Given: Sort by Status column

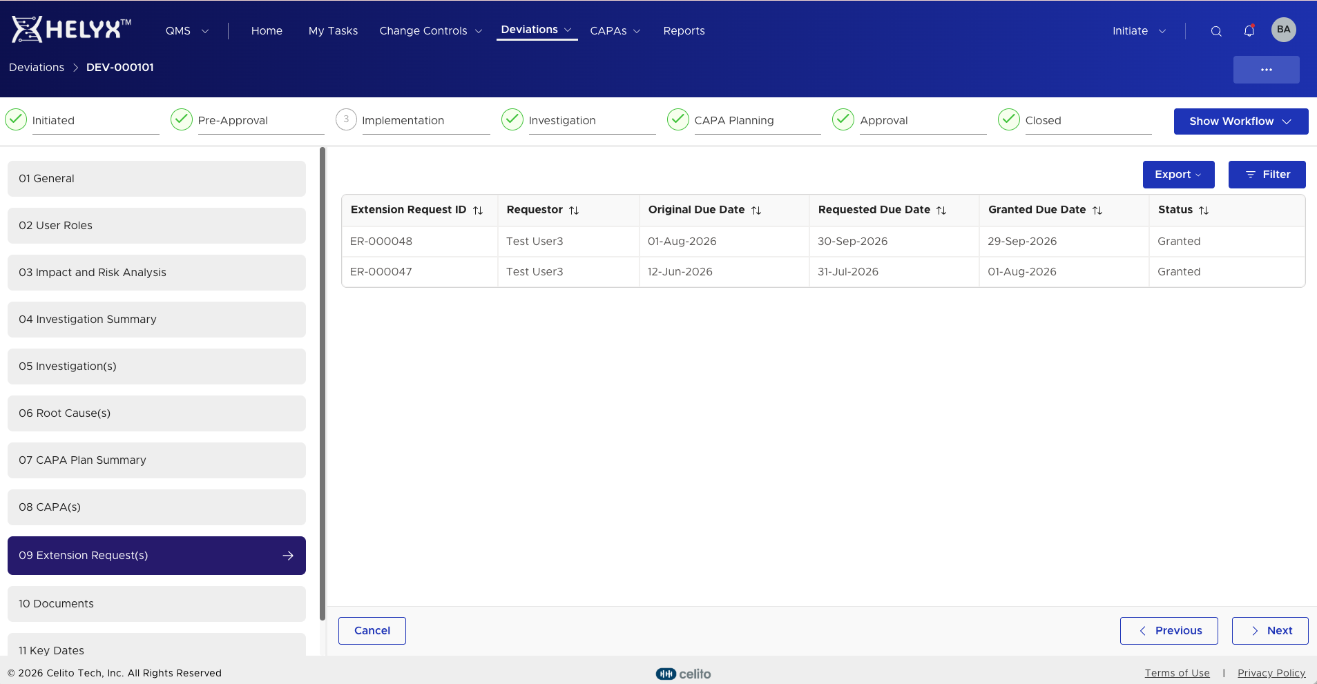Looking at the screenshot, I should [x=1204, y=211].
